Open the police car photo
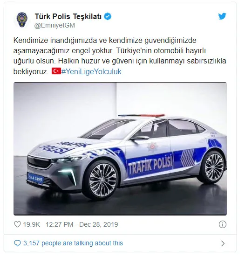This screenshot has width=245, height=257. (x=120, y=149)
